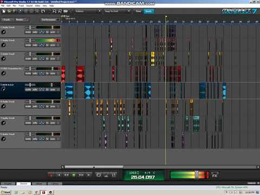Switch timeline to Time mode
Screen dimensions: 260x195
pos(138,11)
